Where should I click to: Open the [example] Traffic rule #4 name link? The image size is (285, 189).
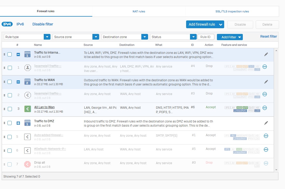click(x=48, y=66)
